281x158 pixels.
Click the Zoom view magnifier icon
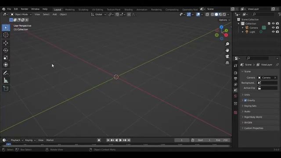[x=227, y=44]
